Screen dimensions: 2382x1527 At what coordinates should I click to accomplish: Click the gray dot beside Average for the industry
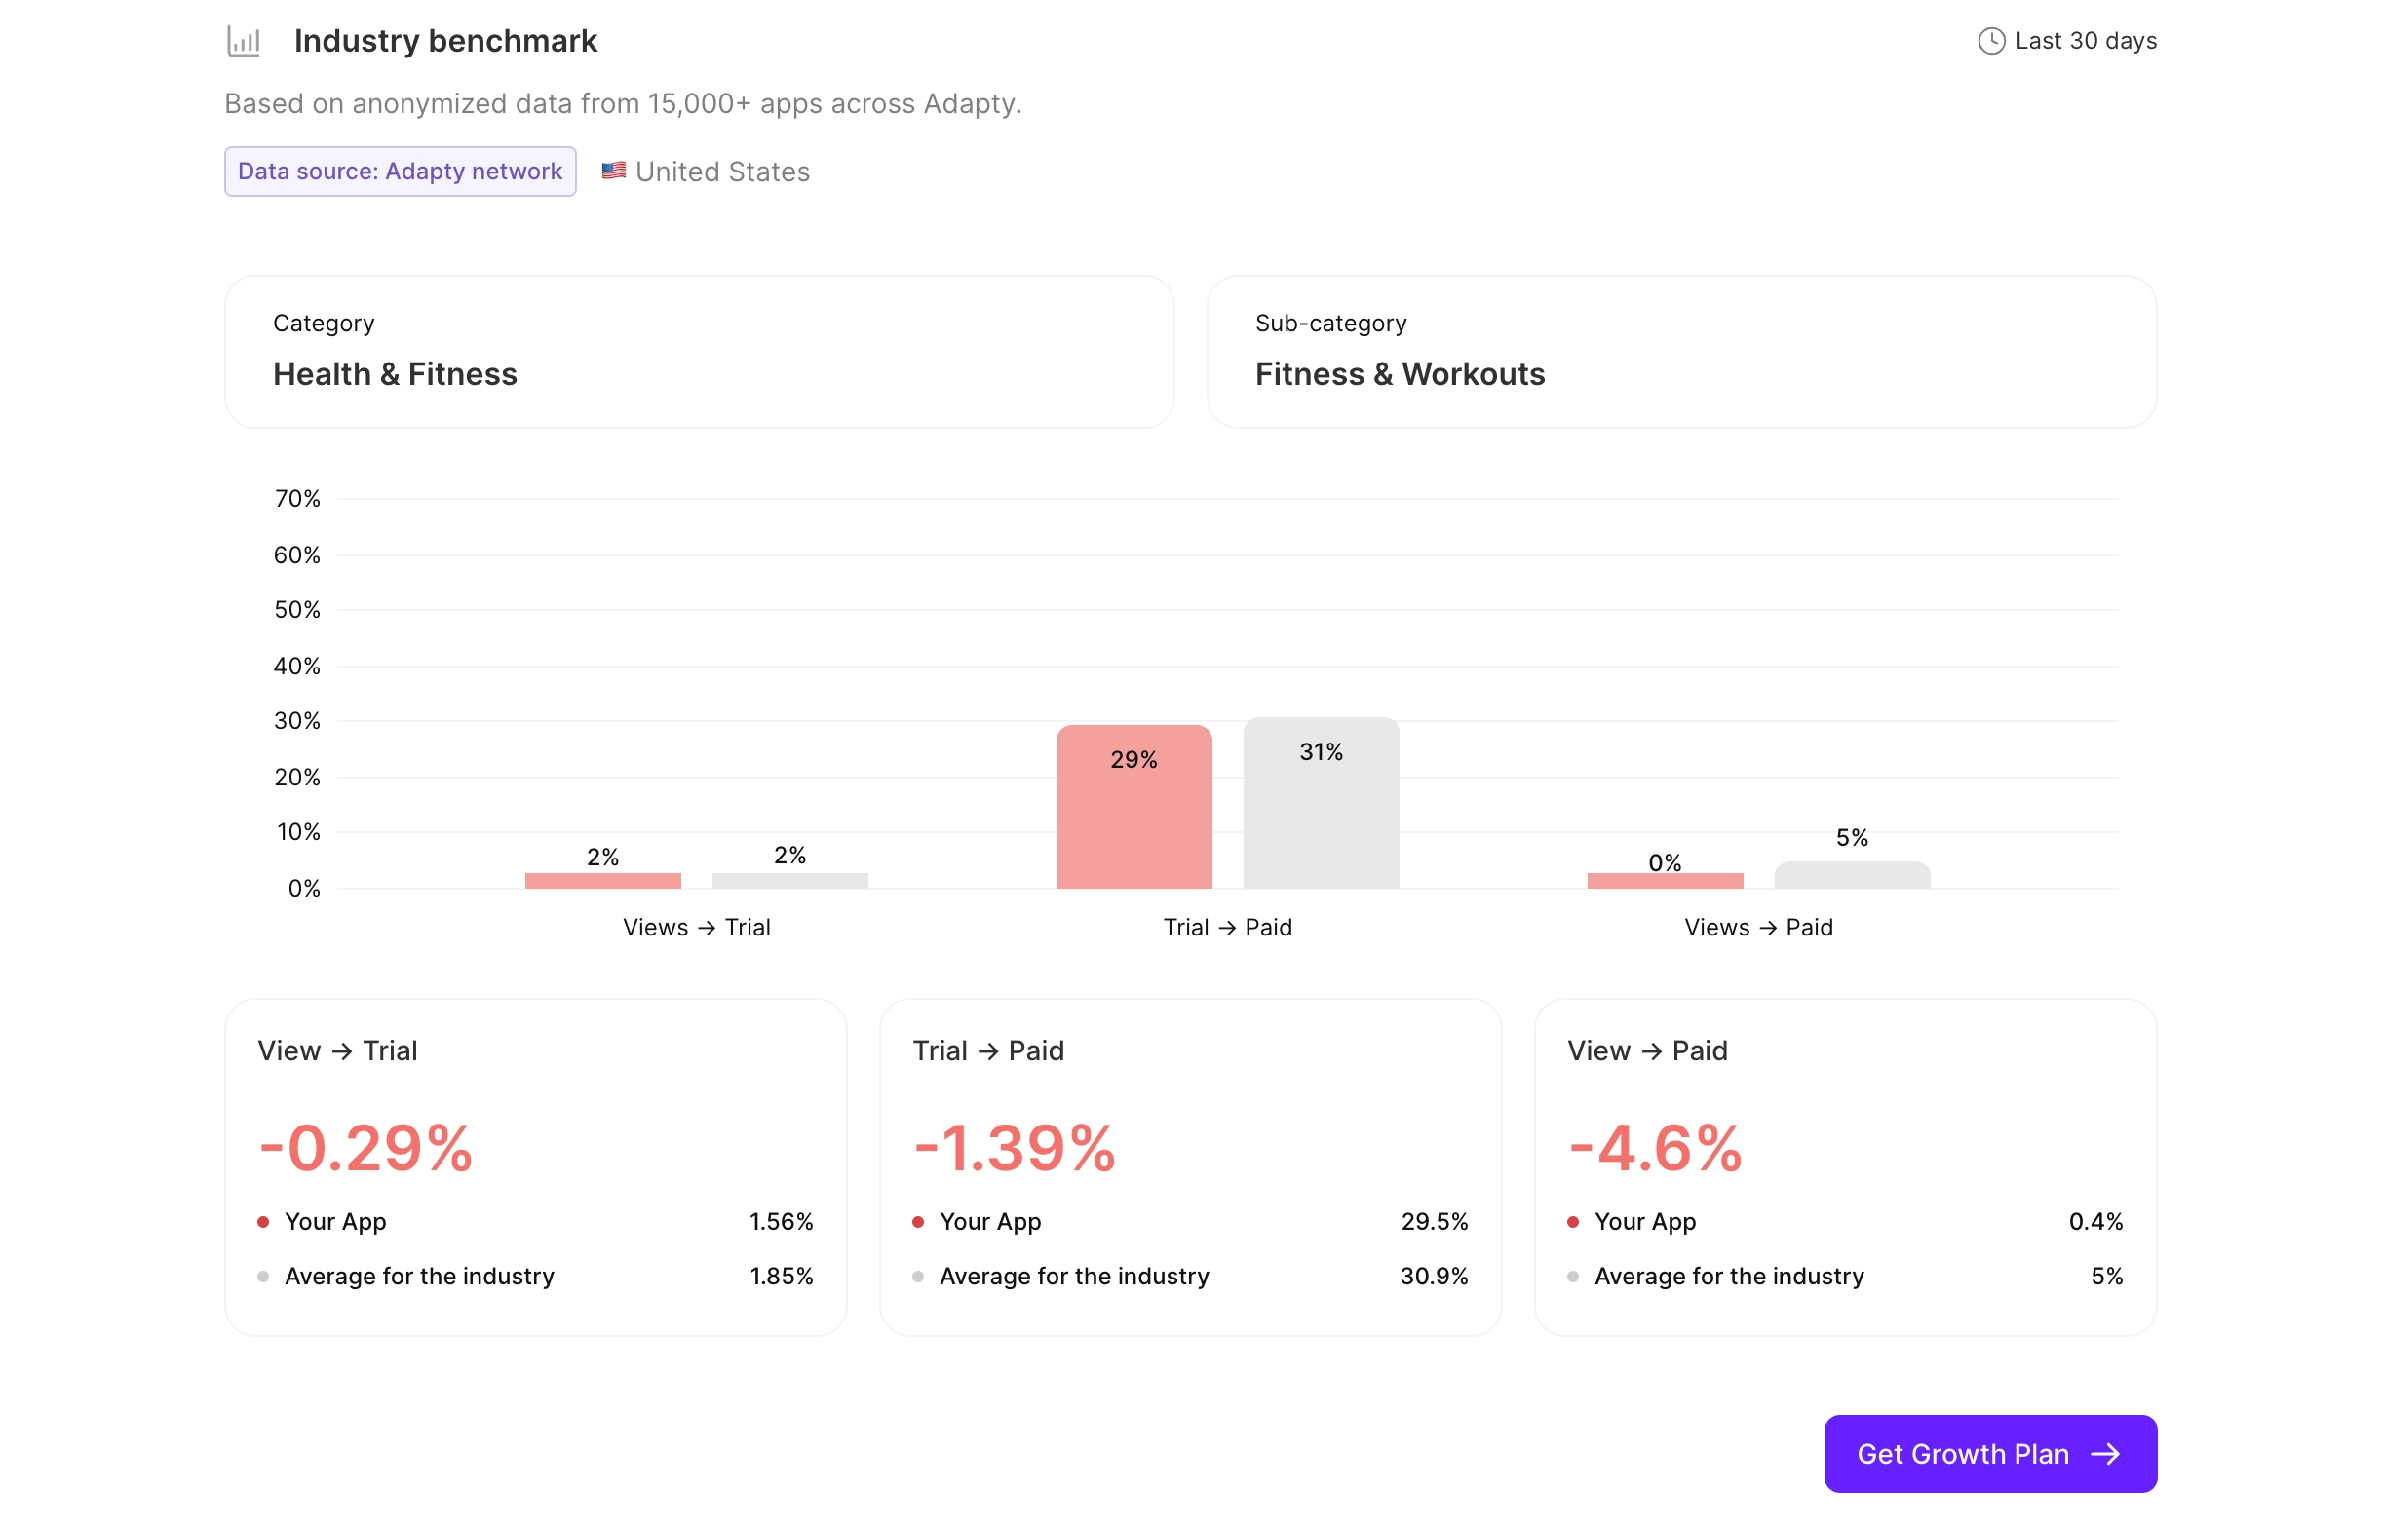[264, 1278]
